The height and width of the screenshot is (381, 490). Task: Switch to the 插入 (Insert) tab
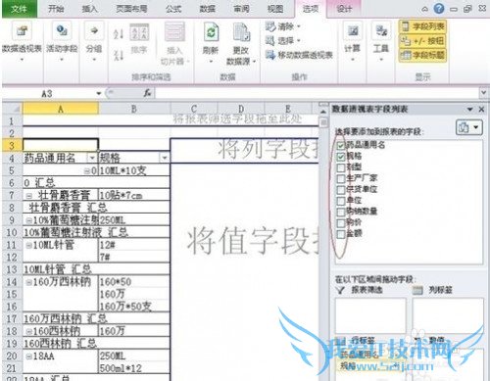(89, 9)
